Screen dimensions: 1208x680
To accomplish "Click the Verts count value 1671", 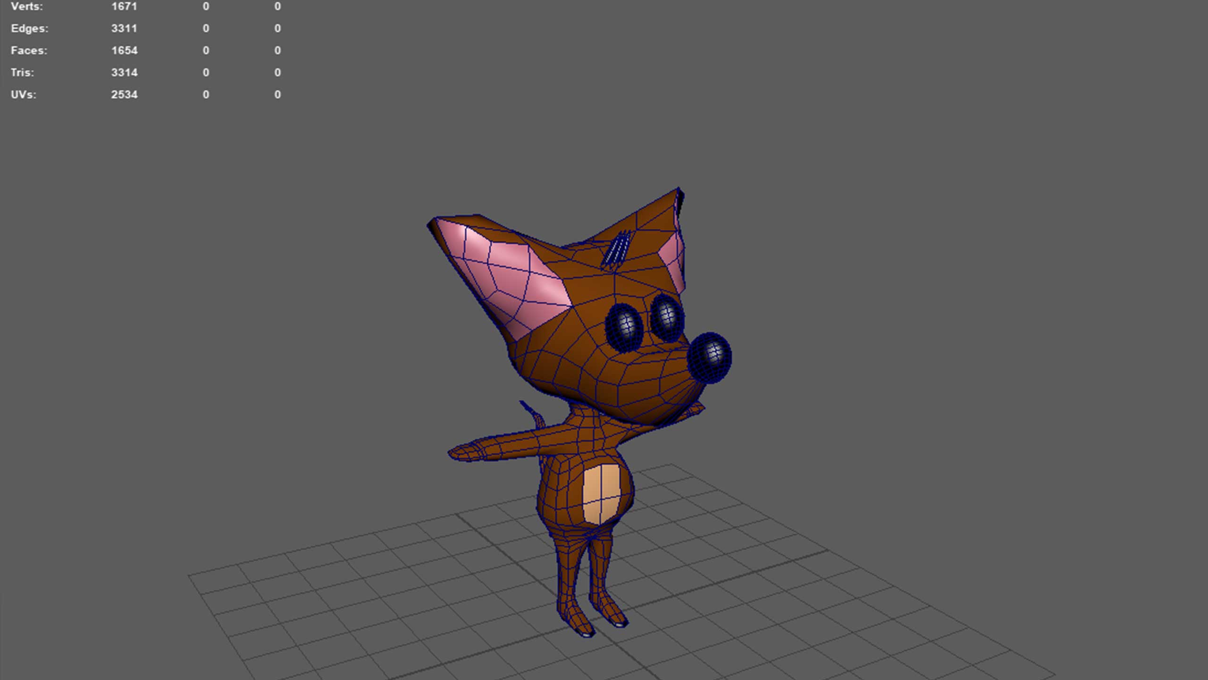I will point(124,7).
